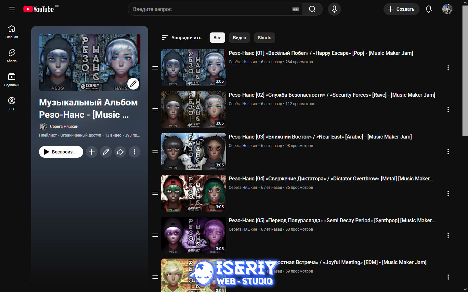Viewport: 468px width, 292px height.
Task: Select the Shorts filter chip
Action: coord(265,38)
